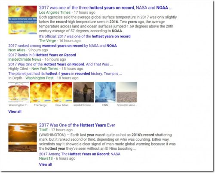215x173 pixels.
Task: Open the InsideClimate person photo thumbnail
Action: point(83,92)
